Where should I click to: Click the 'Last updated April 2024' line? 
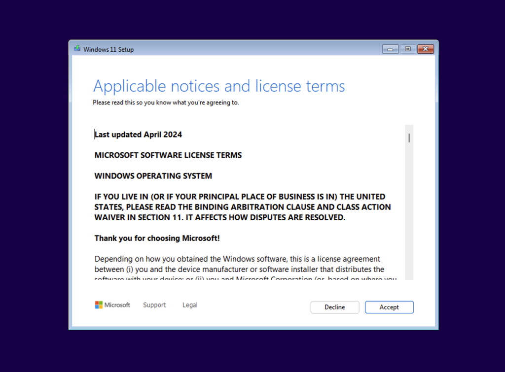pos(139,135)
